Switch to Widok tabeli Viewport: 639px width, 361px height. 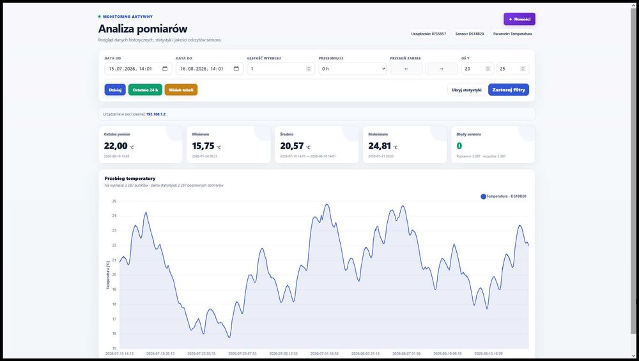pos(181,90)
